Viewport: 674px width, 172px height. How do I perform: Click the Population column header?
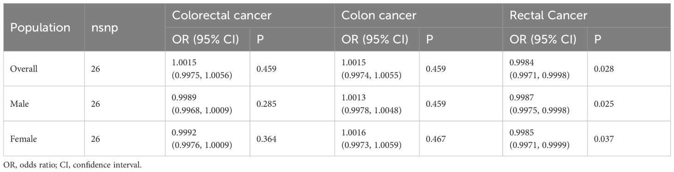[40, 27]
